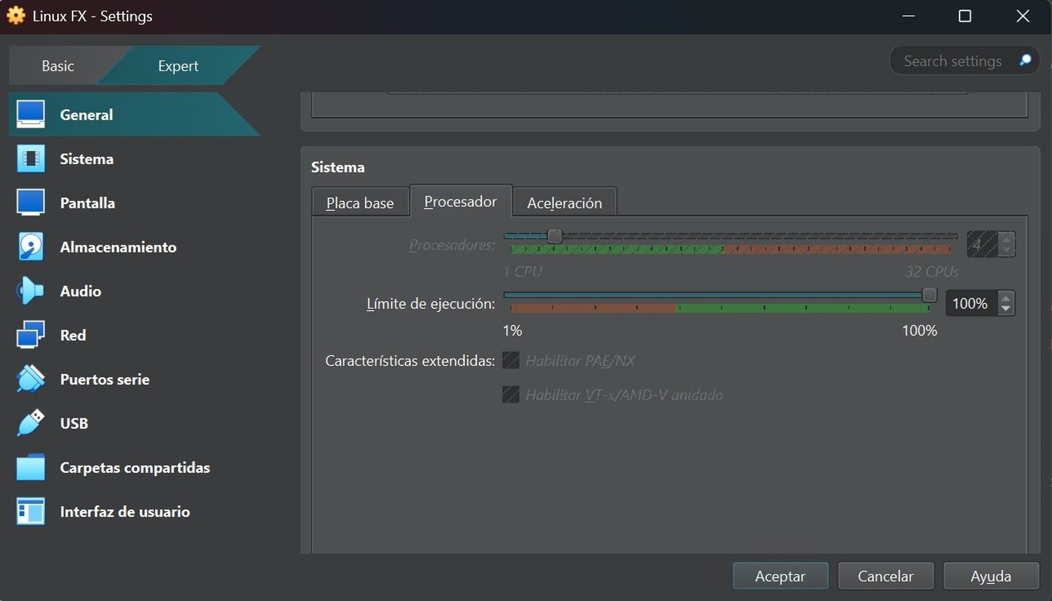
Task: Click the Puertos serie icon
Action: tap(31, 379)
